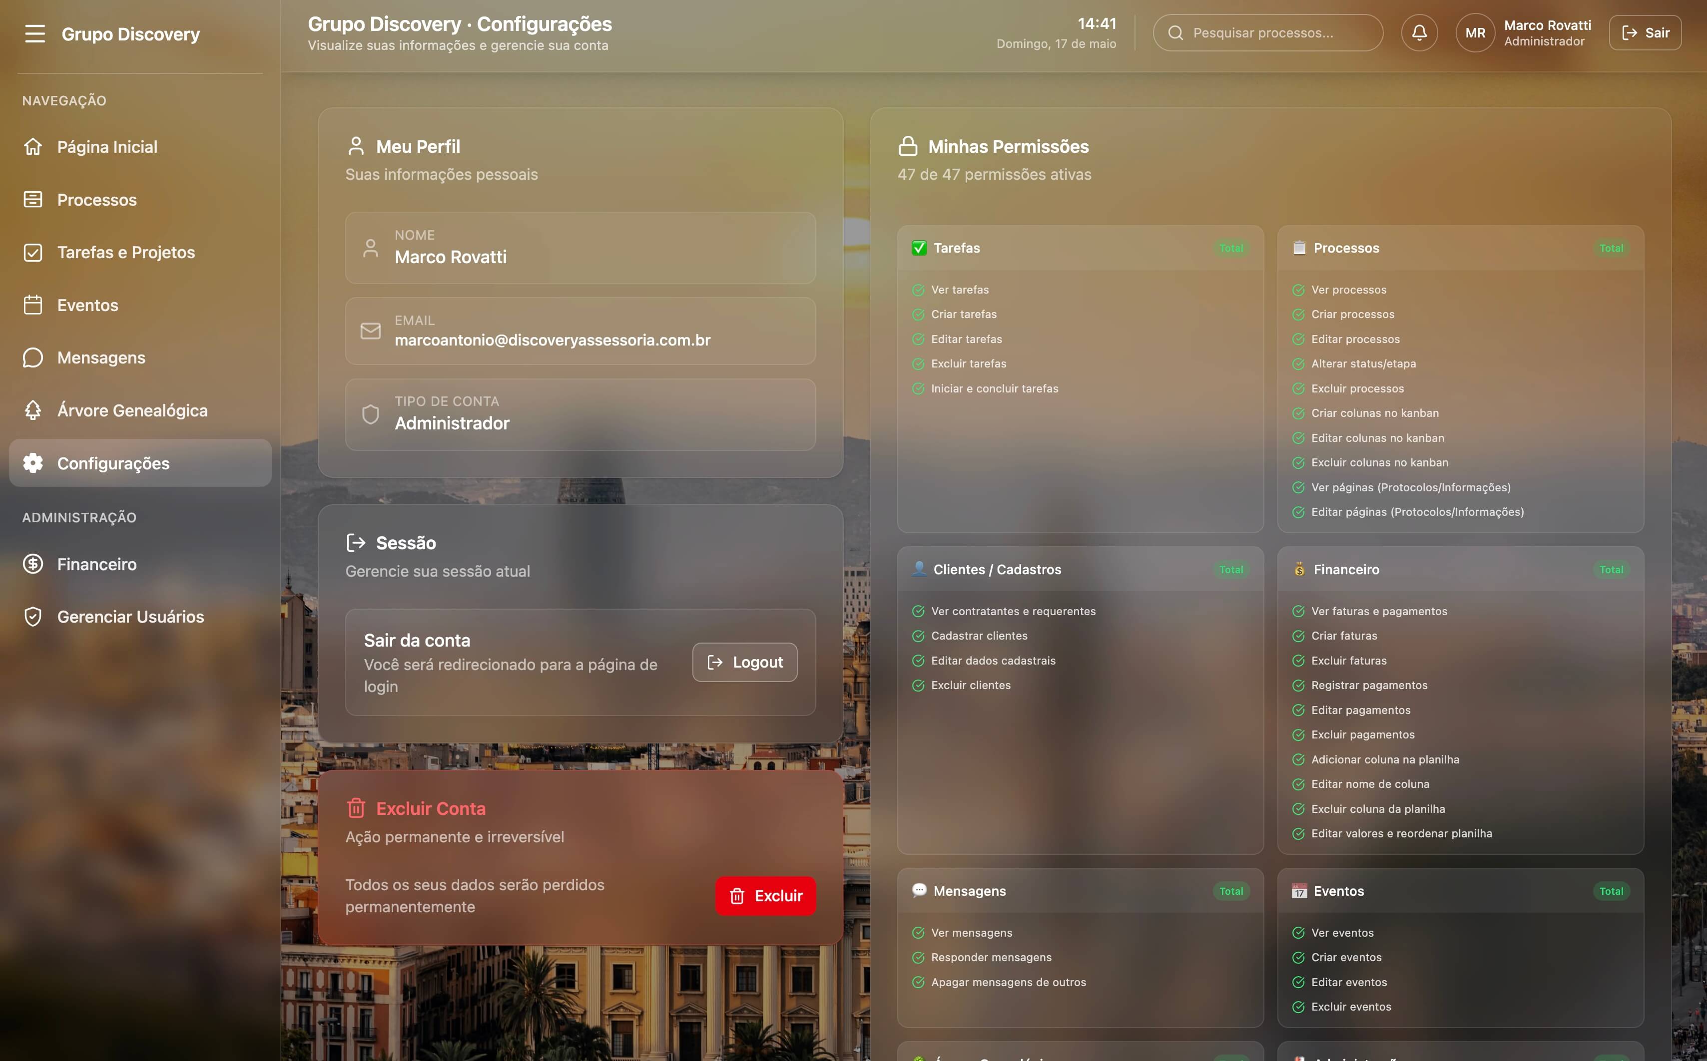The width and height of the screenshot is (1707, 1061).
Task: Click 'Editar dados cadastrais' permission
Action: 993,661
